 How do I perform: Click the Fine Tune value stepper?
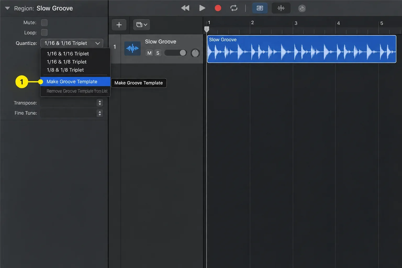[x=100, y=113]
